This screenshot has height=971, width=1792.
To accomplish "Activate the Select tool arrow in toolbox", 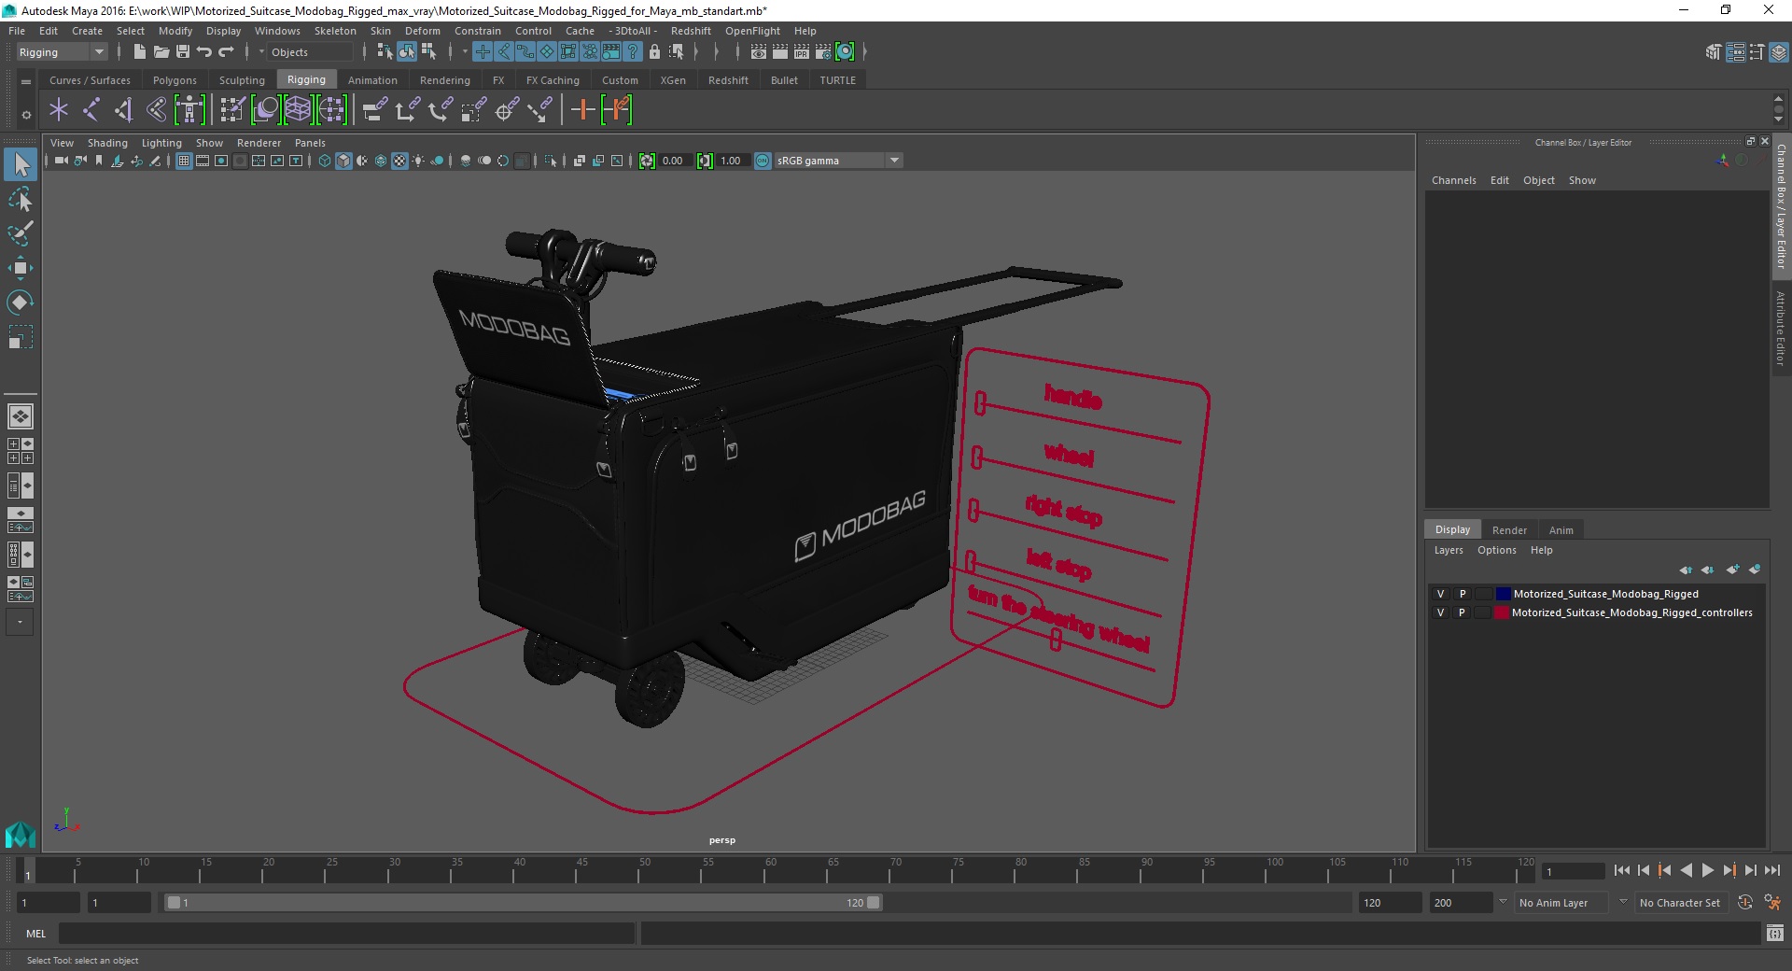I will (21, 164).
